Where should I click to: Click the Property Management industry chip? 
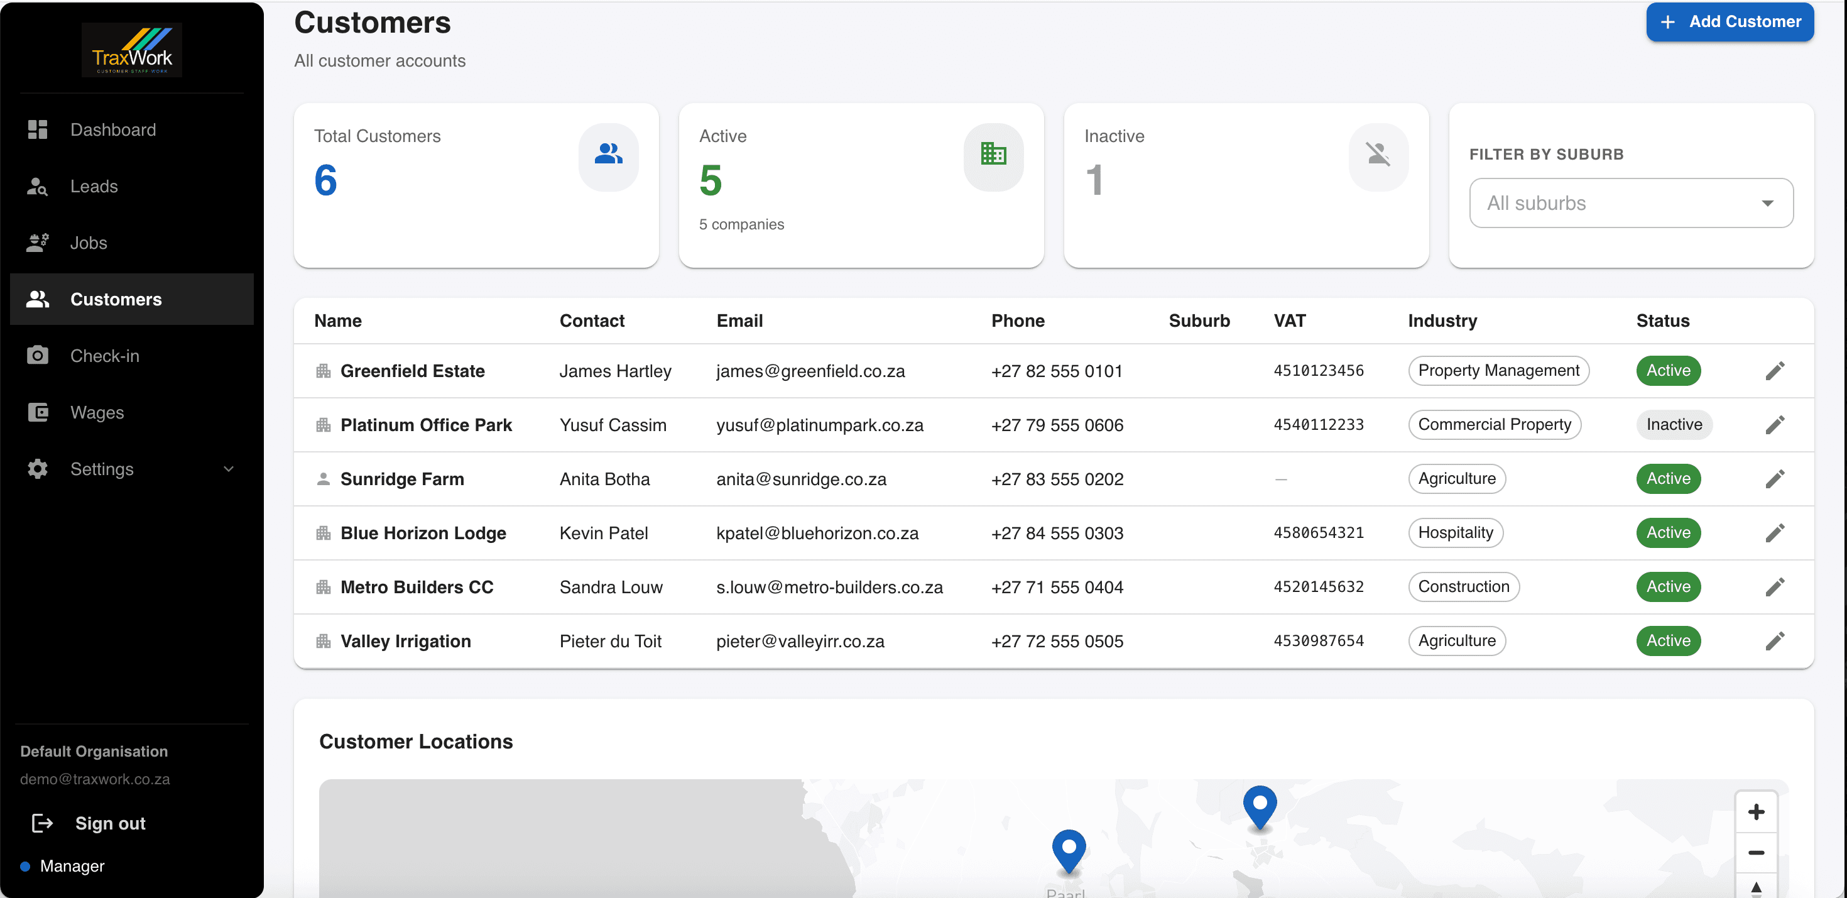click(x=1498, y=370)
